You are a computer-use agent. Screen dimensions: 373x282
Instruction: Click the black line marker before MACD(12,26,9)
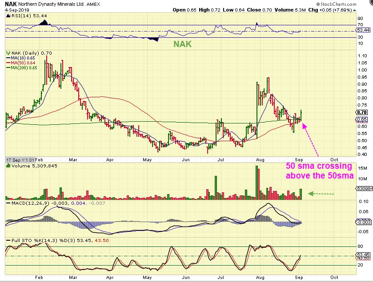pyautogui.click(x=8, y=203)
